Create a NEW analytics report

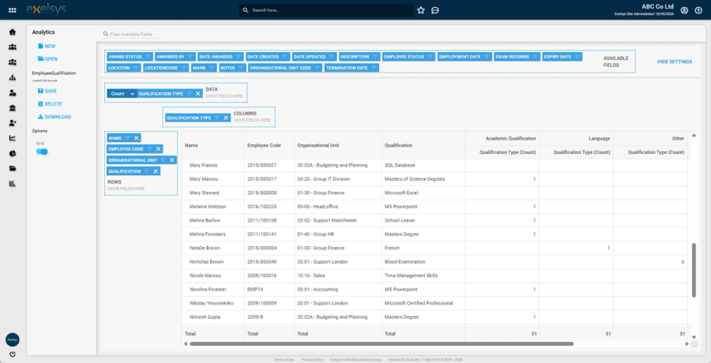[x=47, y=47]
